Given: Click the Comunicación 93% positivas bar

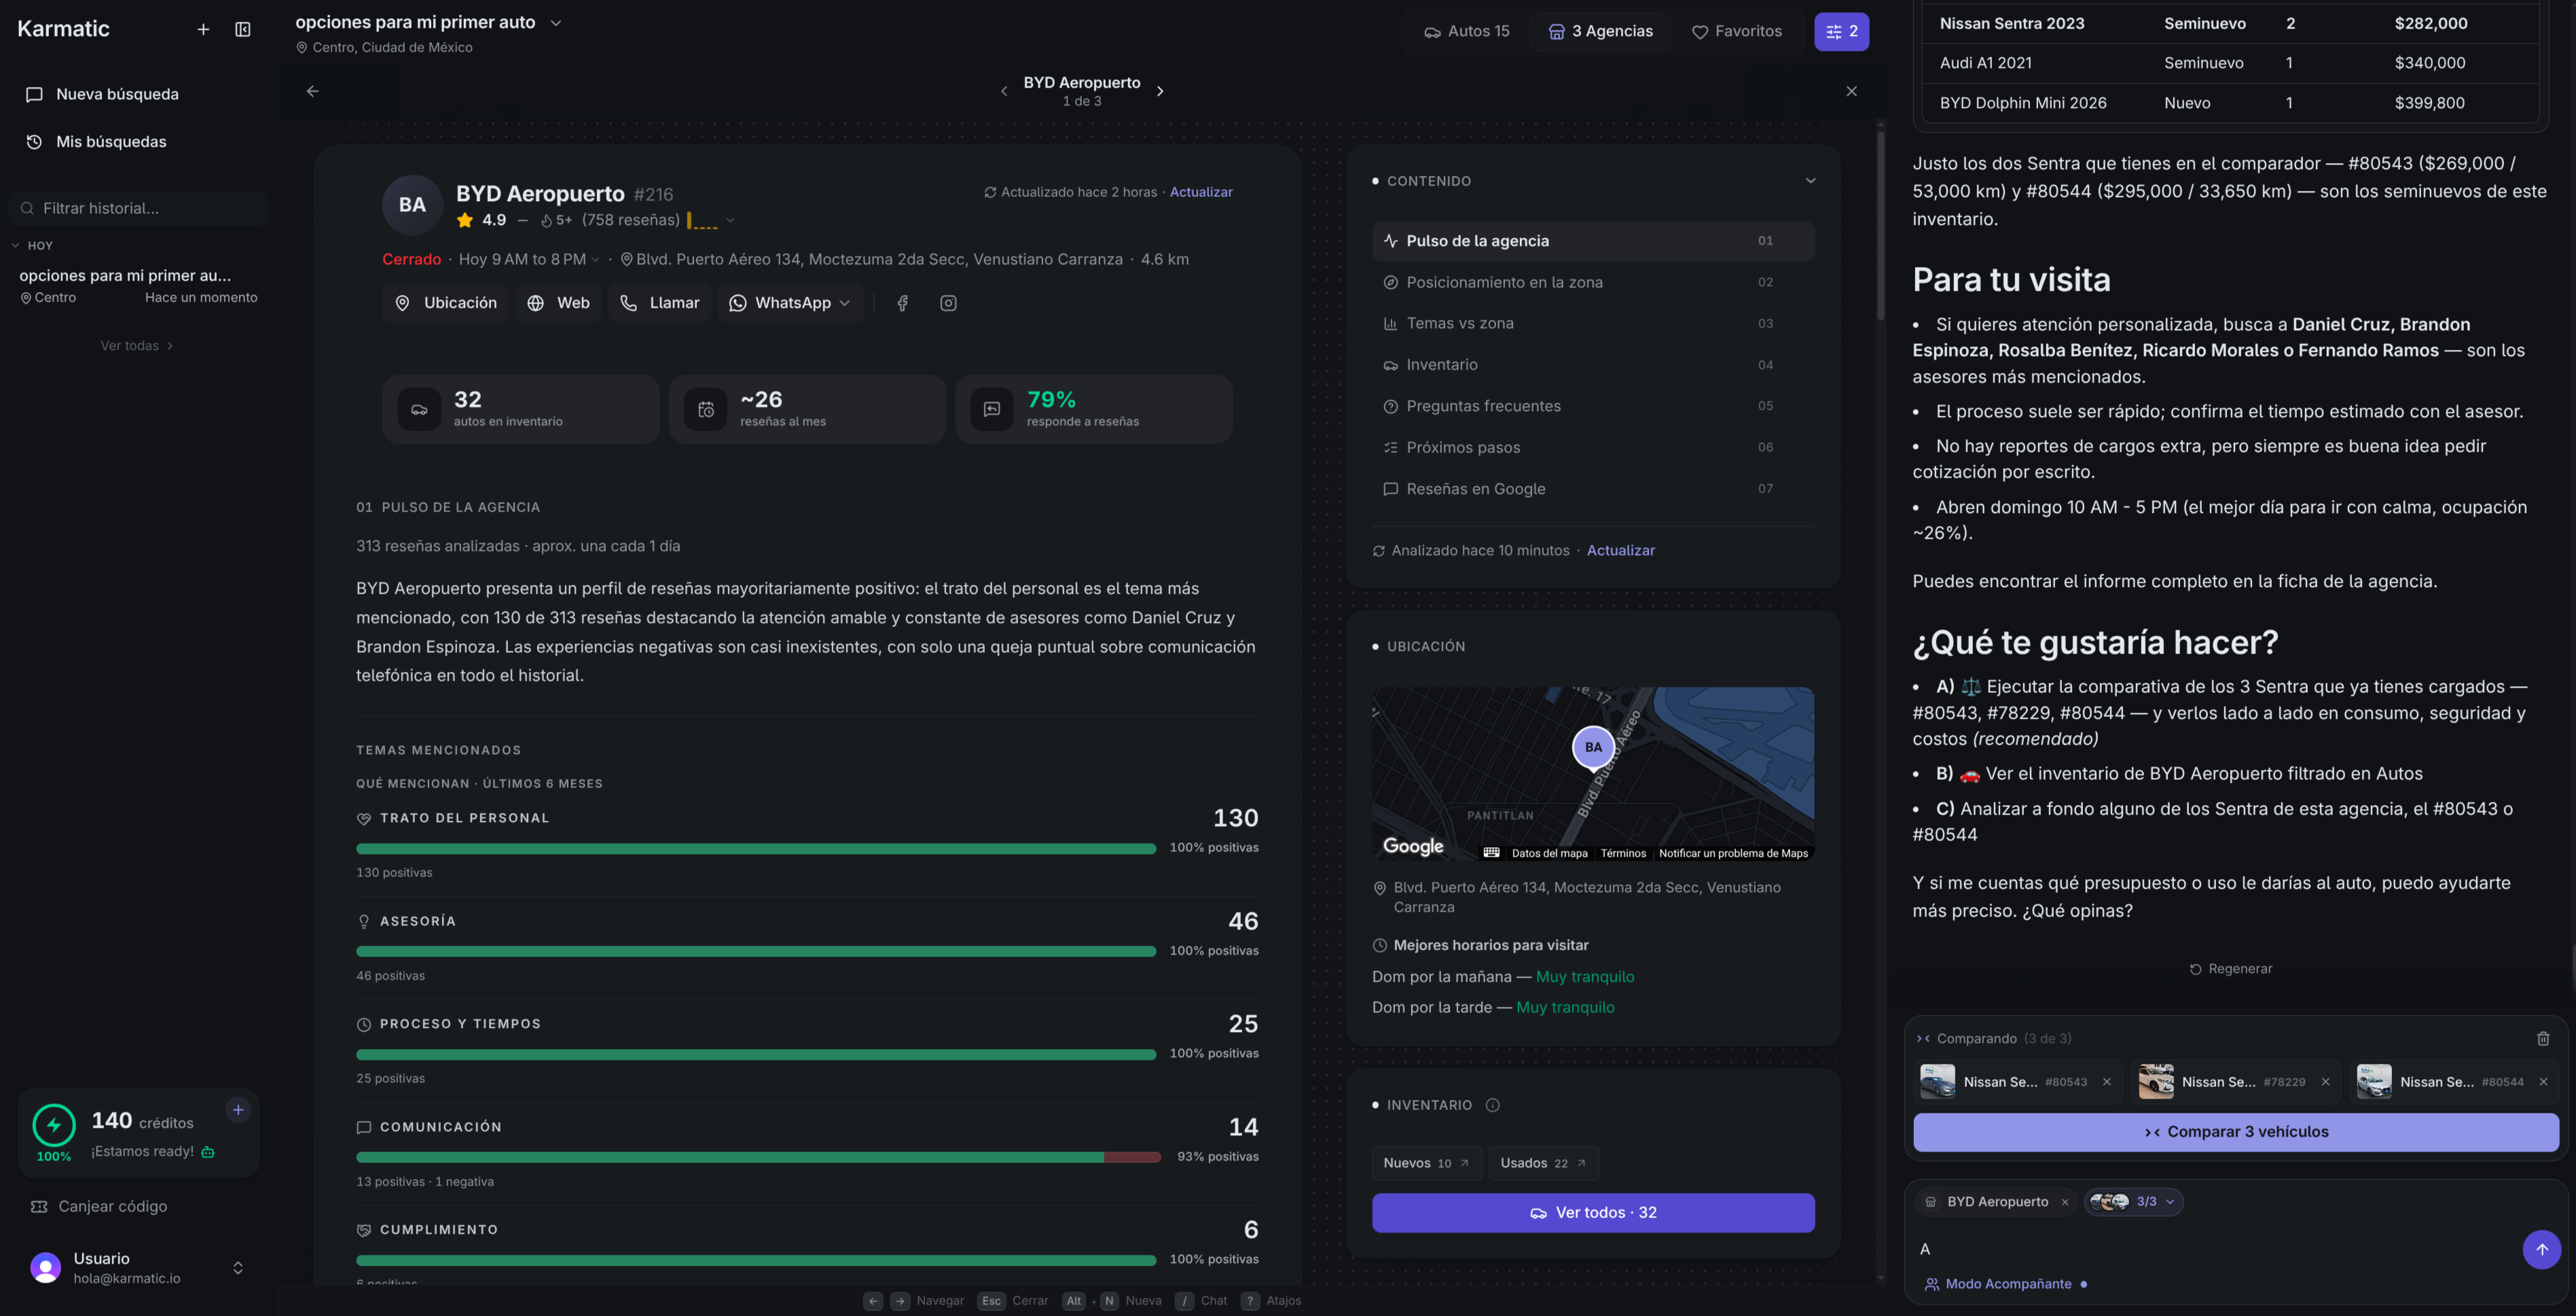Looking at the screenshot, I should point(758,1158).
